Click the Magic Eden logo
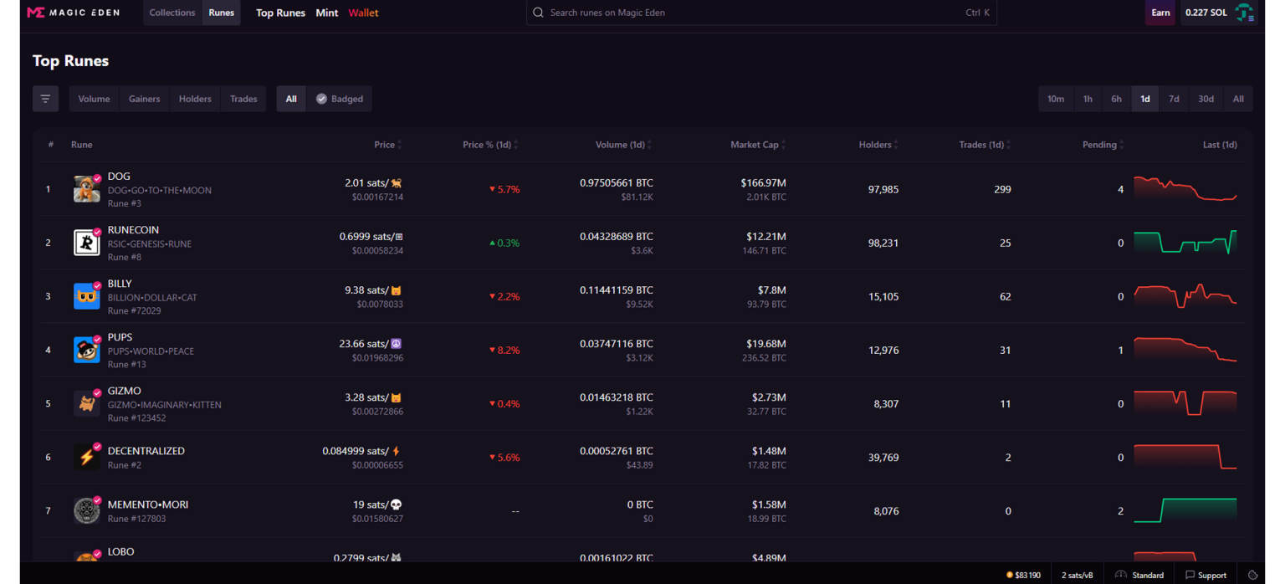The image size is (1285, 584). pos(74,13)
